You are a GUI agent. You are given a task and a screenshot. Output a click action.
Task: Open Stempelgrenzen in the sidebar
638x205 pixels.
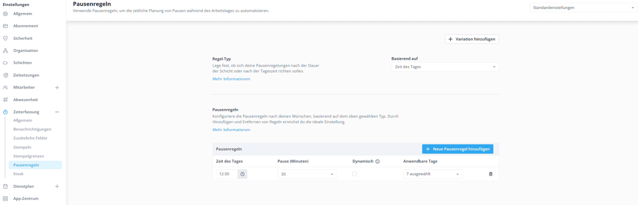click(29, 156)
